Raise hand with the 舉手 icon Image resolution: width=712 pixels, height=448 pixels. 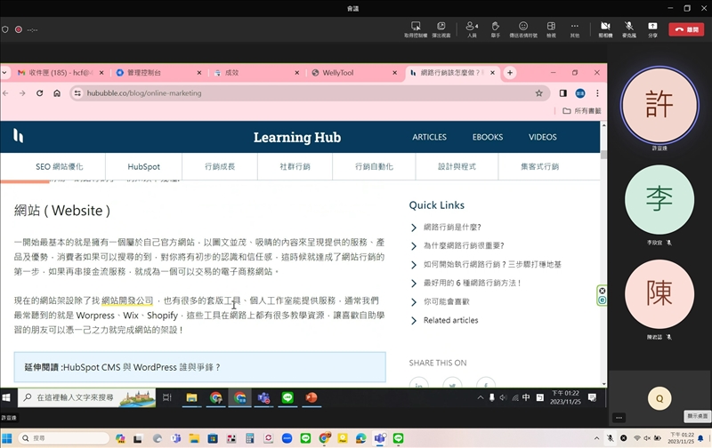pos(496,26)
